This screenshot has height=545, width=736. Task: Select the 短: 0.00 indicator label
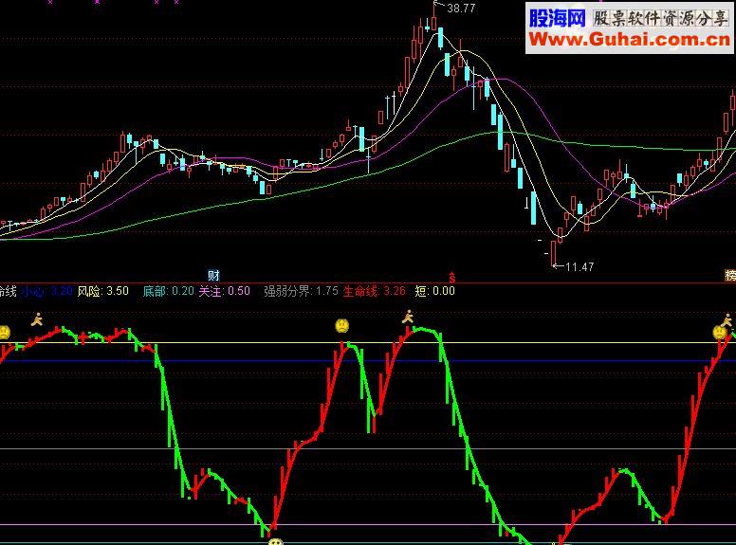point(435,291)
